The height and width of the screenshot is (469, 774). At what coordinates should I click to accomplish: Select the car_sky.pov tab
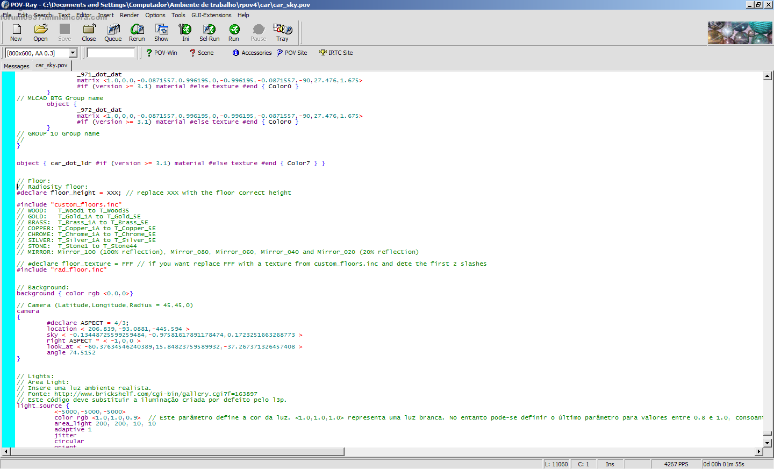(x=52, y=66)
